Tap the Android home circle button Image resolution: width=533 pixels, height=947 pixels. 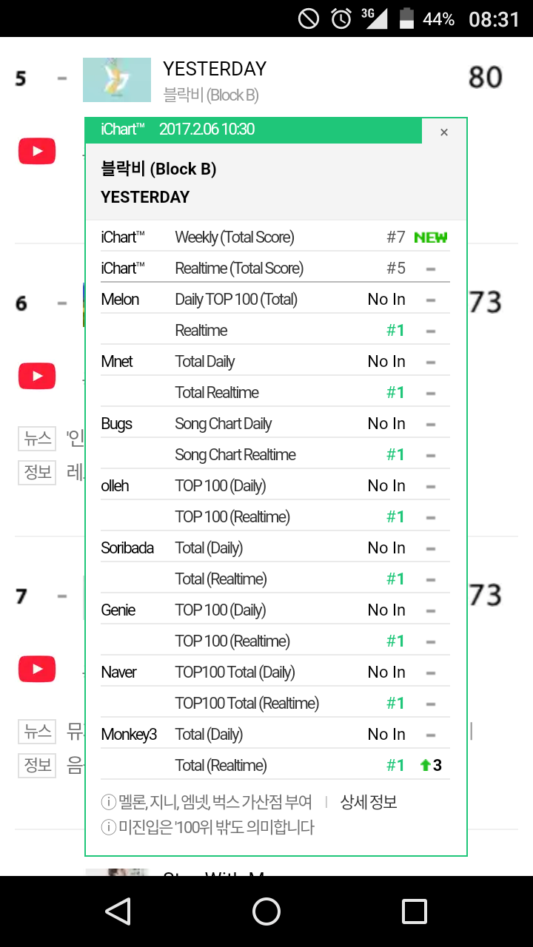pyautogui.click(x=266, y=911)
